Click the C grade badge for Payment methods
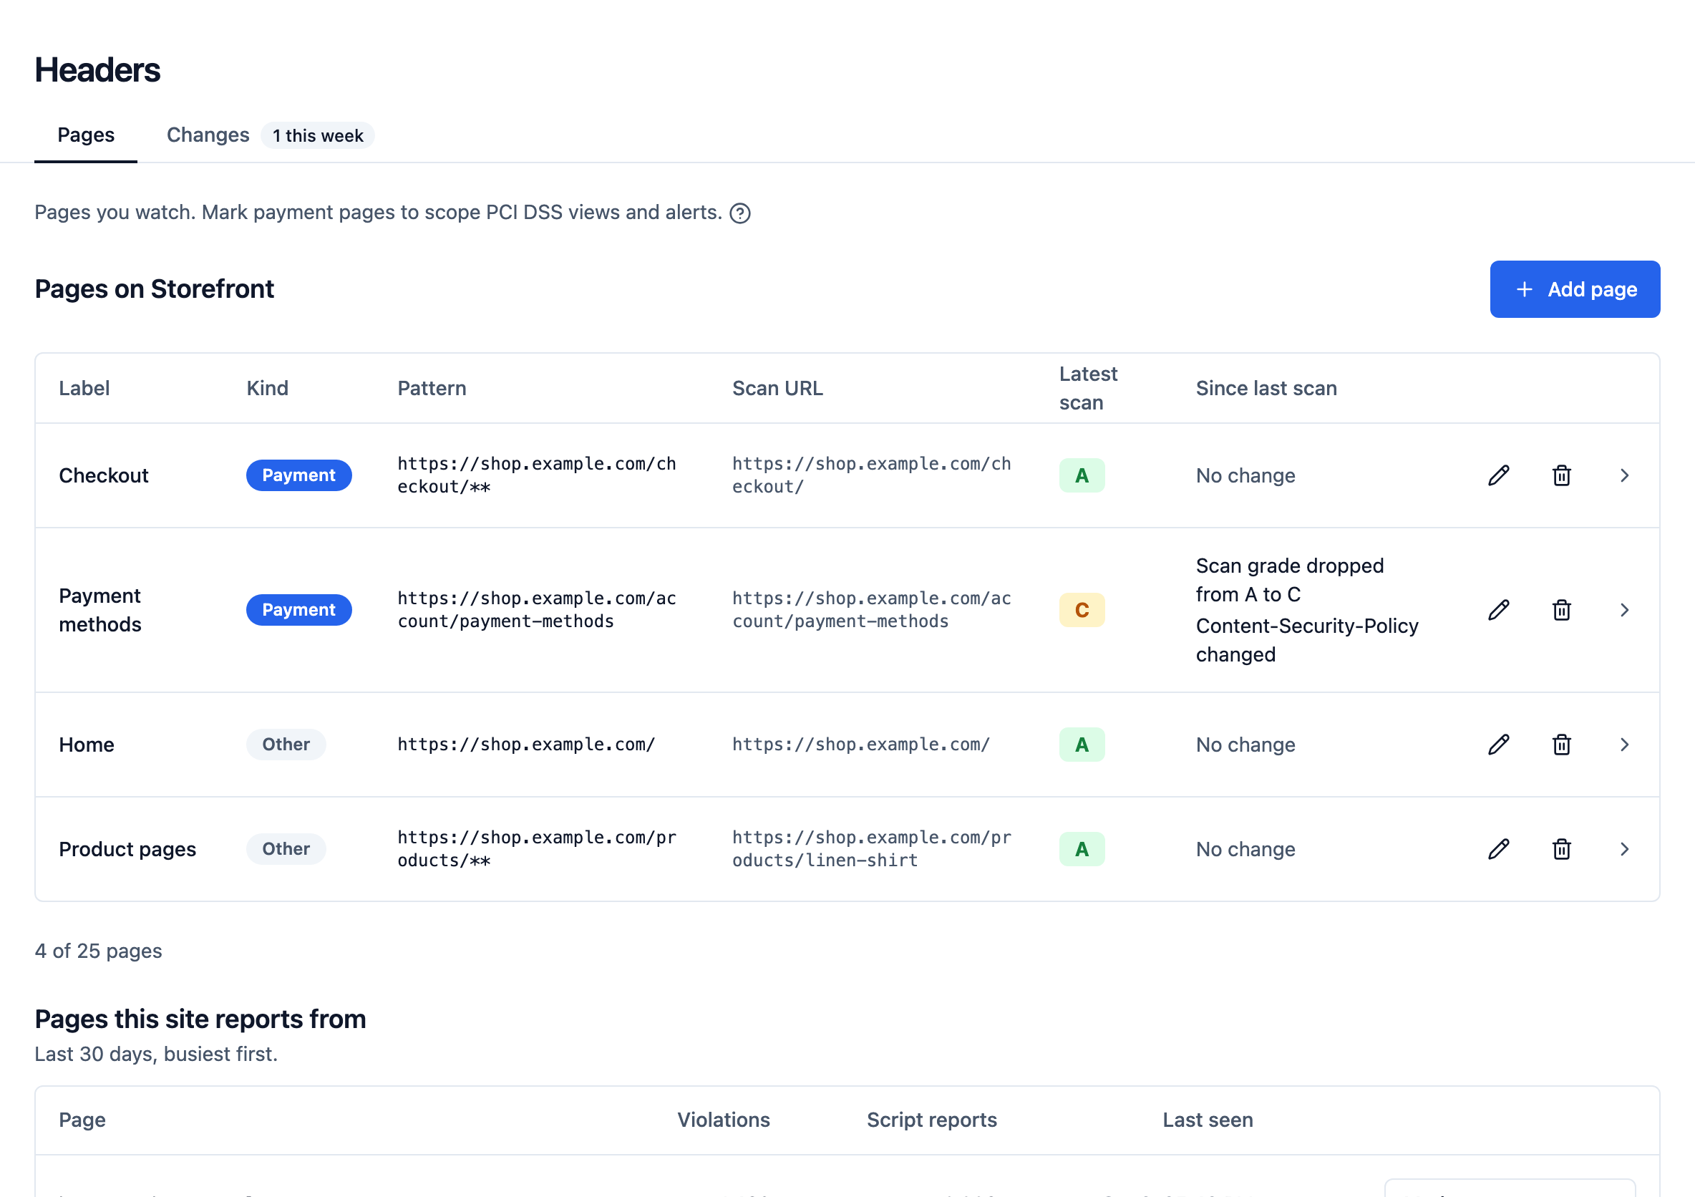Screen dimensions: 1695x1197 coord(1082,610)
